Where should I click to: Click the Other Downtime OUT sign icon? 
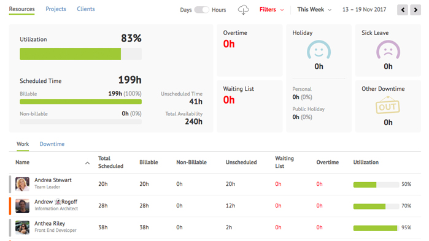(388, 105)
